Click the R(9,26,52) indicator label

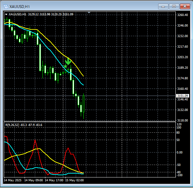[x=24, y=125]
